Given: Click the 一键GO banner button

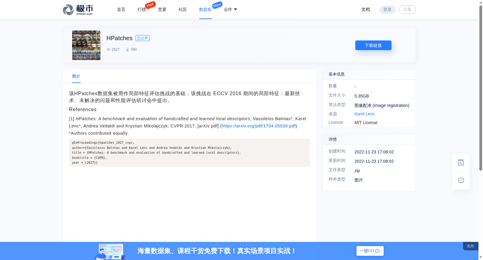Looking at the screenshot, I should [370, 251].
